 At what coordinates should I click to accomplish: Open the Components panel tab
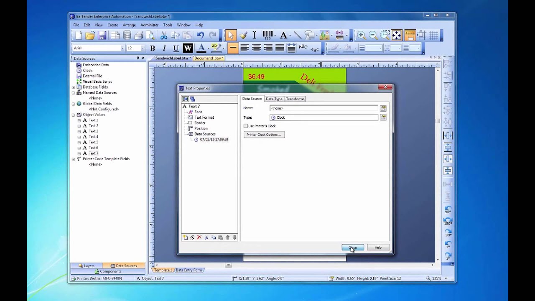click(x=108, y=271)
